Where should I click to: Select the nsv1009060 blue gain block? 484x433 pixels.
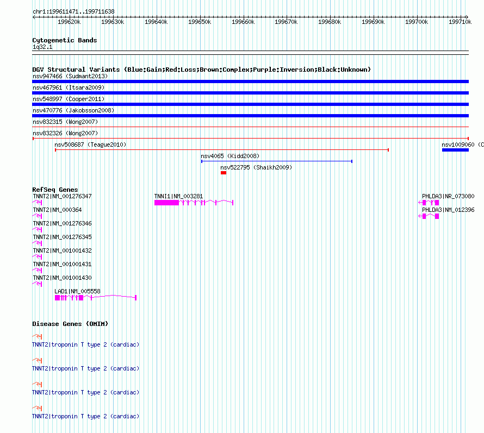[x=455, y=150]
